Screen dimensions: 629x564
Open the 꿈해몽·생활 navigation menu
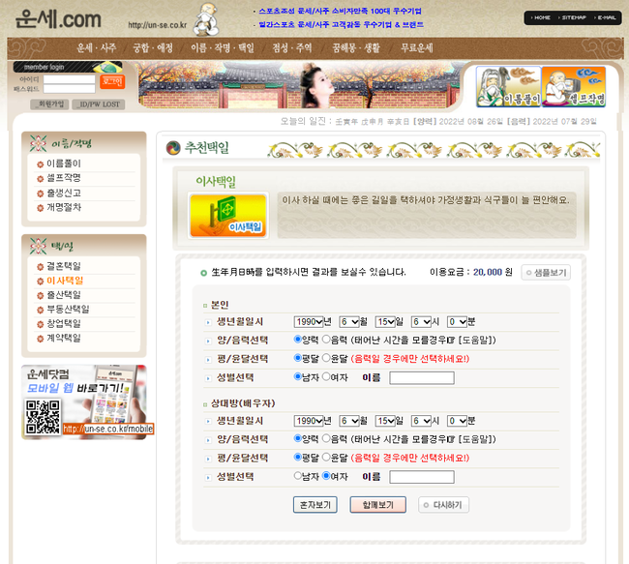point(355,47)
